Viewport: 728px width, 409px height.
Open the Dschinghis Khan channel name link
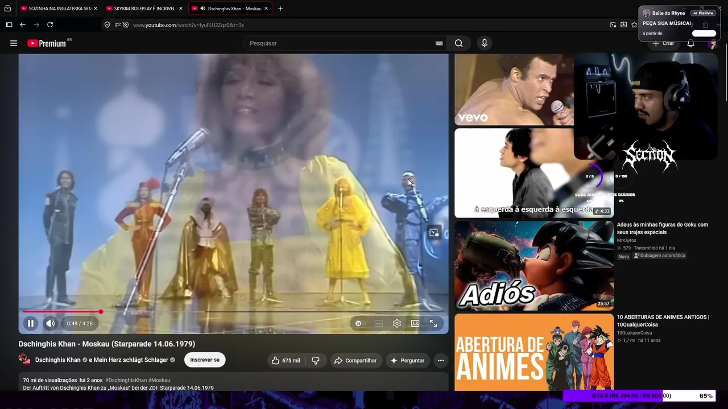pos(58,360)
